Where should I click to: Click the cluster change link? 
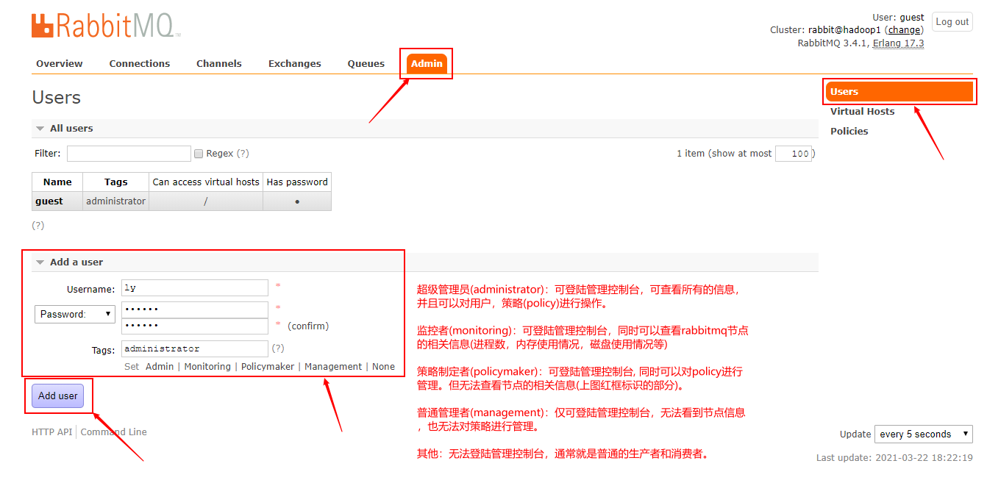click(905, 30)
